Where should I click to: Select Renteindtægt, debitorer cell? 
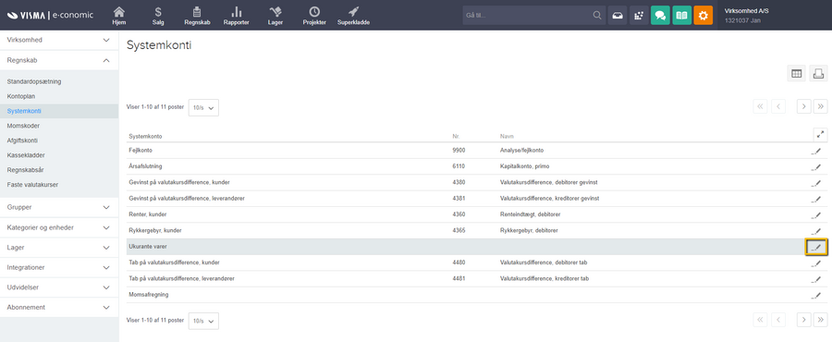click(530, 214)
